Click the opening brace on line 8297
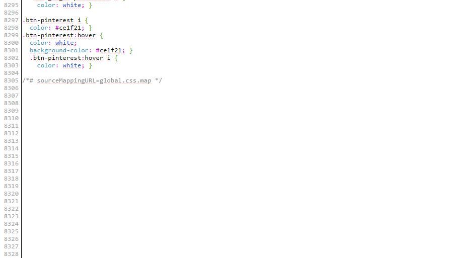 click(x=87, y=20)
